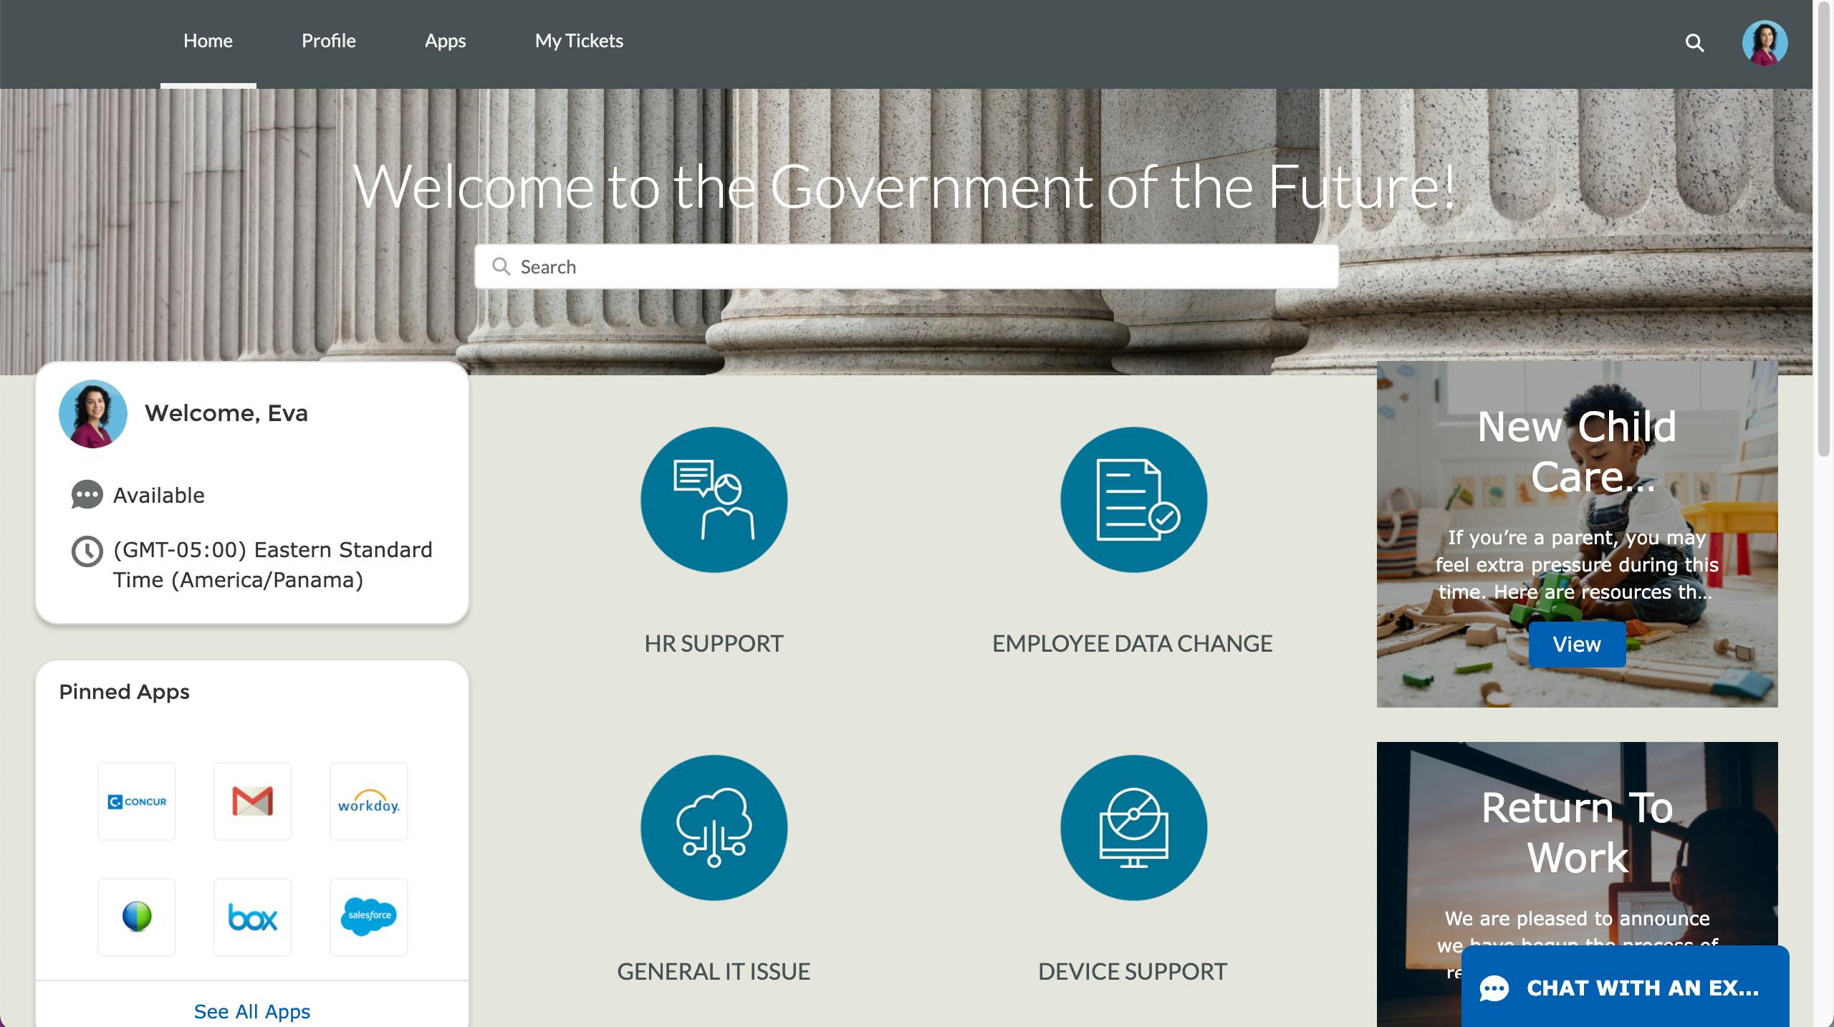The image size is (1834, 1027).
Task: Go to the My Tickets tab
Action: (579, 41)
